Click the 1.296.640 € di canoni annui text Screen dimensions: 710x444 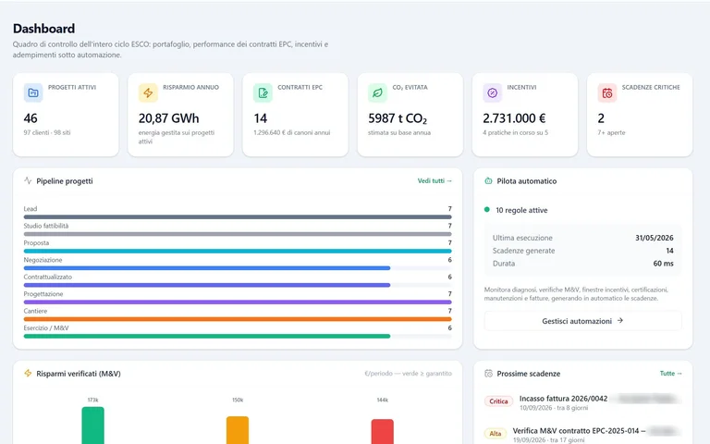291,133
